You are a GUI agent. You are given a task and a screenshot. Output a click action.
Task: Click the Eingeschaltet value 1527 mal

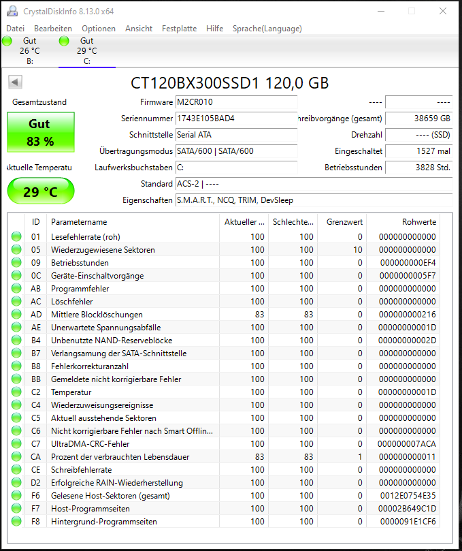tap(419, 151)
